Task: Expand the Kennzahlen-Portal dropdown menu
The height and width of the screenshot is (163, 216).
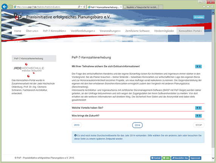Action: (190, 31)
